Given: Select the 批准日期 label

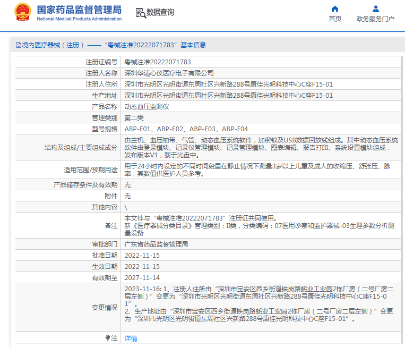Looking at the screenshot, I should pos(105,255).
